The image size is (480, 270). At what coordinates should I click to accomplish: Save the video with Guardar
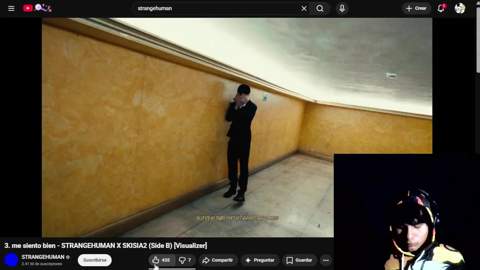pos(299,260)
